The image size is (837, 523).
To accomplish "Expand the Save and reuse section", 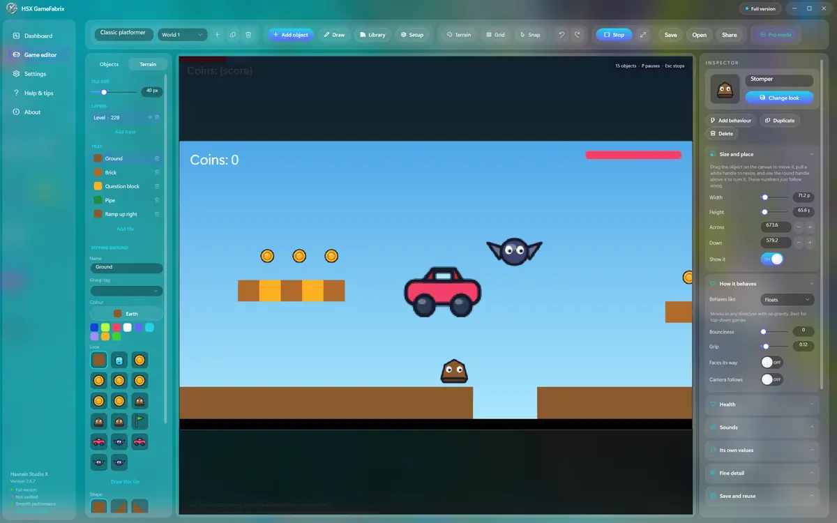I will 762,497.
